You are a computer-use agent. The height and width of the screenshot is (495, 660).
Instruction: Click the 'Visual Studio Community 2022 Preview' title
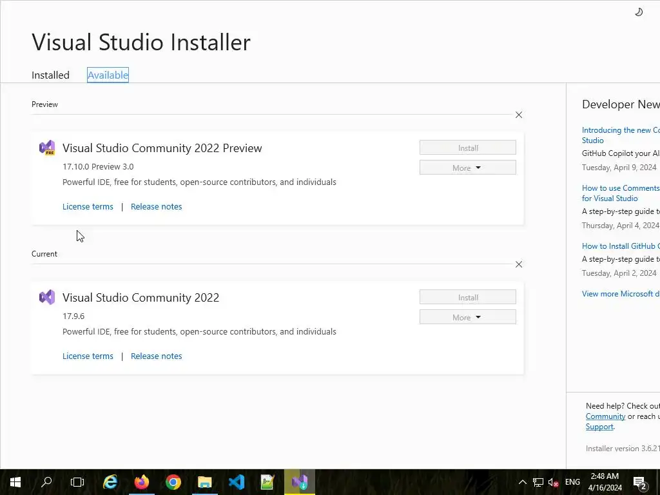pos(162,148)
